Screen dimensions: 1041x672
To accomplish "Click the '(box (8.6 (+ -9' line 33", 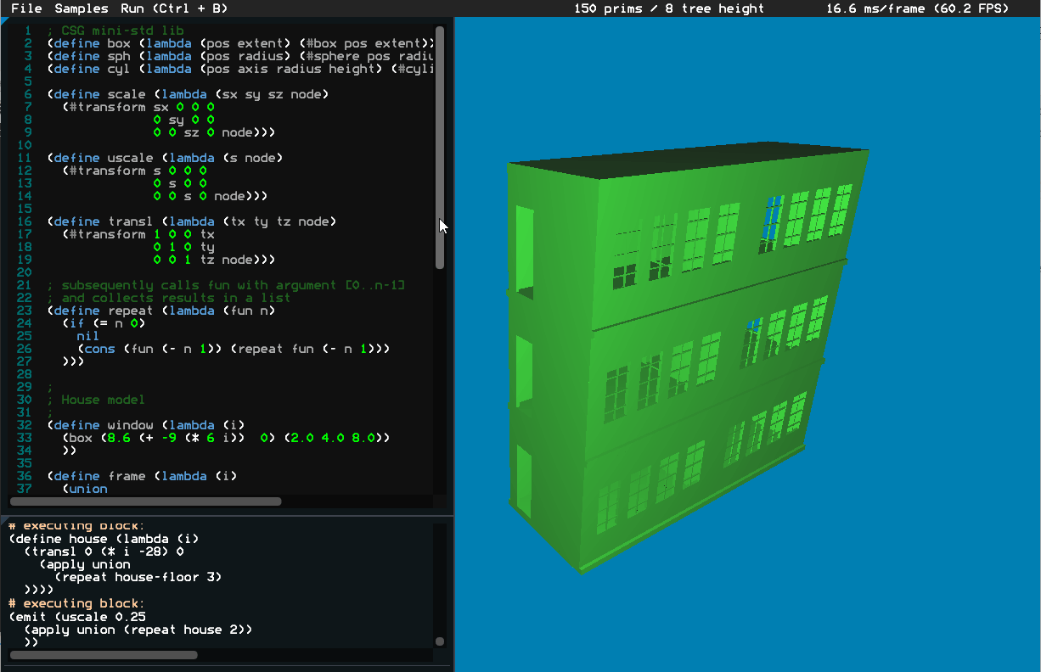I will [226, 438].
